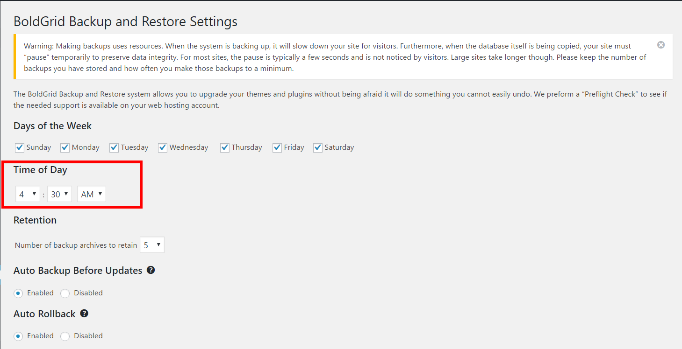Viewport: 682px width, 349px height.
Task: Disable the Friday backup checkbox
Action: (277, 147)
